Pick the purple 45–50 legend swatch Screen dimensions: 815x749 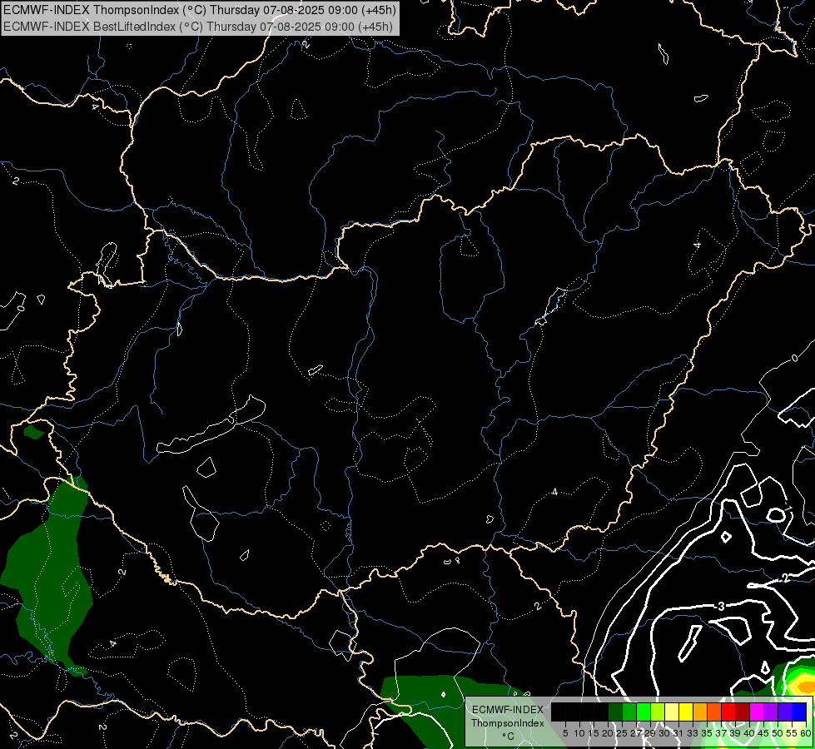[771, 712]
